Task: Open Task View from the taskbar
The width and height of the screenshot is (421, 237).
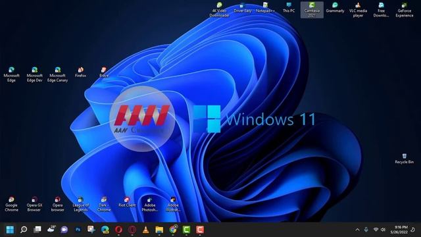Action: pyautogui.click(x=37, y=230)
